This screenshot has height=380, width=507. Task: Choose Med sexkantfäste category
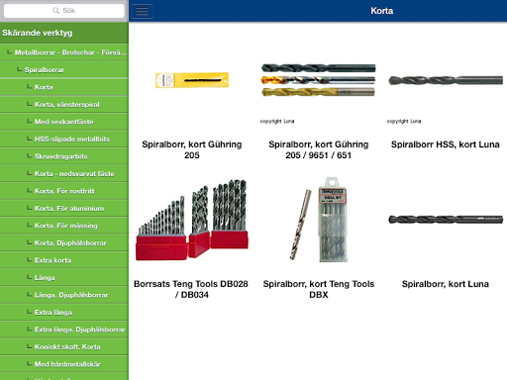(x=64, y=122)
